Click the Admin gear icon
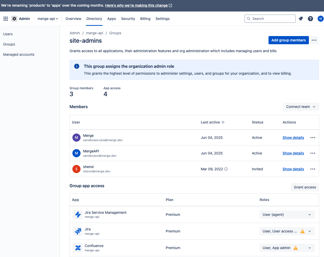 (14, 18)
